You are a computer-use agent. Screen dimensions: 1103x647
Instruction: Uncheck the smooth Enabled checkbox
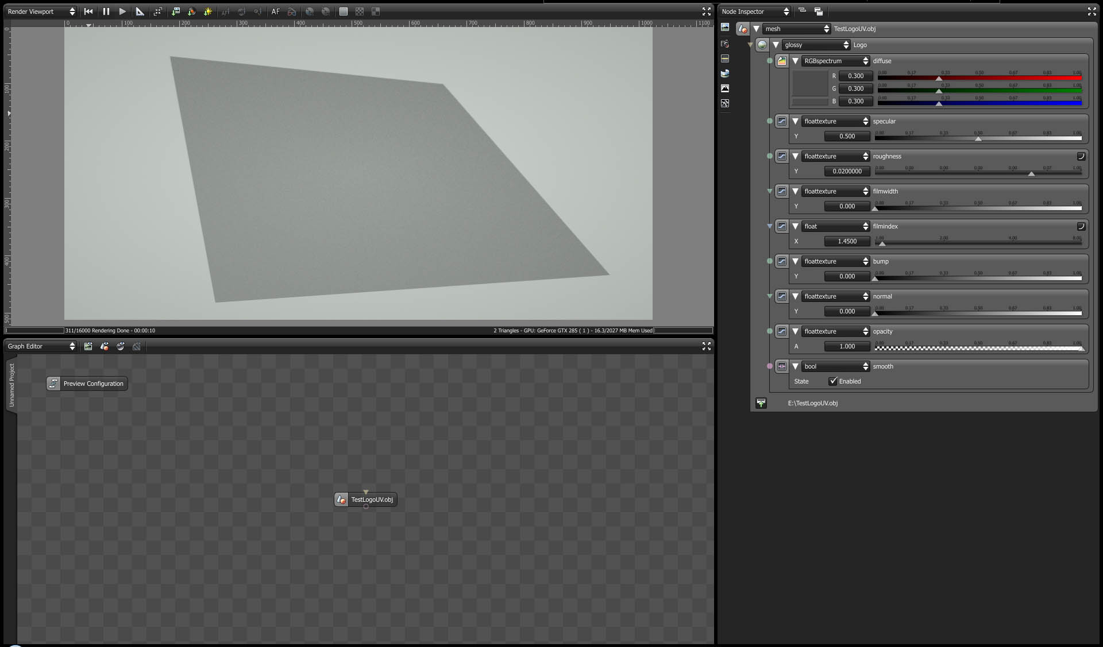tap(833, 381)
